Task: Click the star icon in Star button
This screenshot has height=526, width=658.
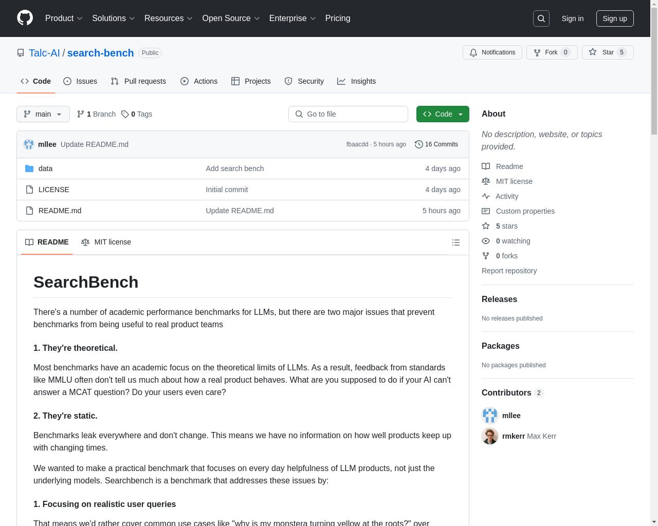Action: 593,52
